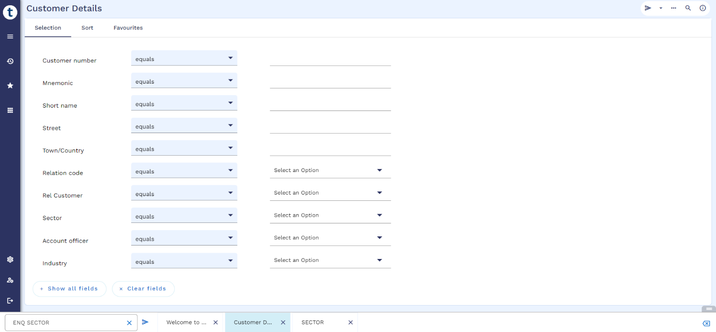Open the apps grid icon in sidebar

click(10, 111)
